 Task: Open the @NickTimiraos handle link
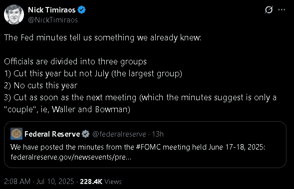click(53, 20)
